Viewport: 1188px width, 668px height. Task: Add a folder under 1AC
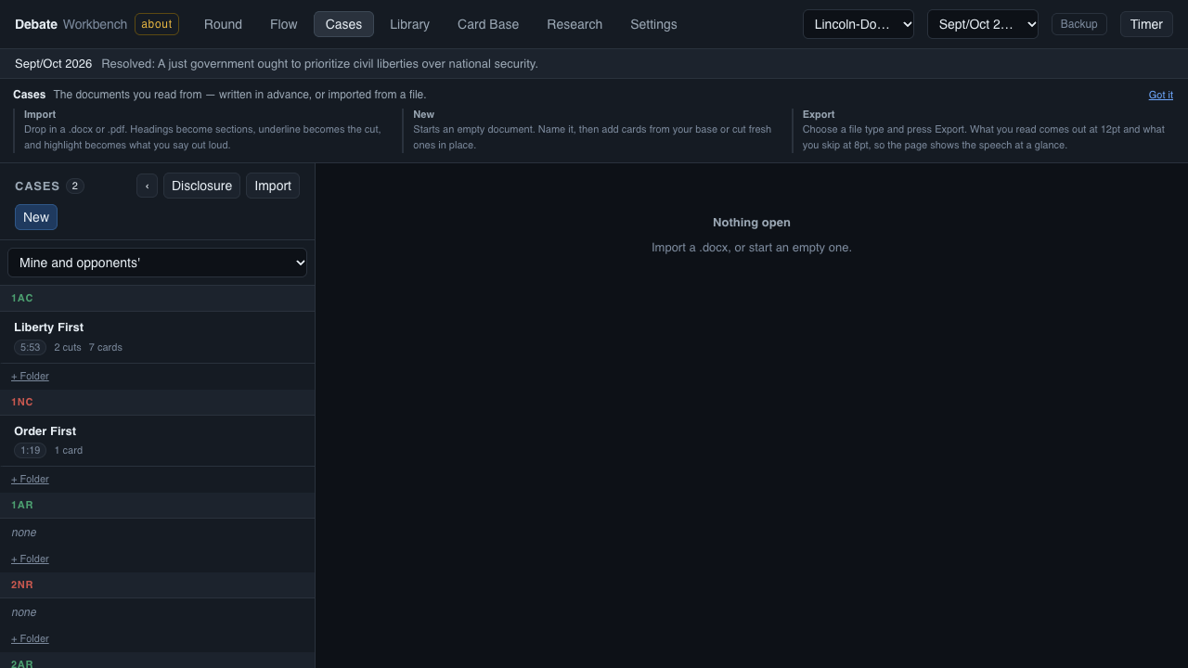click(30, 376)
